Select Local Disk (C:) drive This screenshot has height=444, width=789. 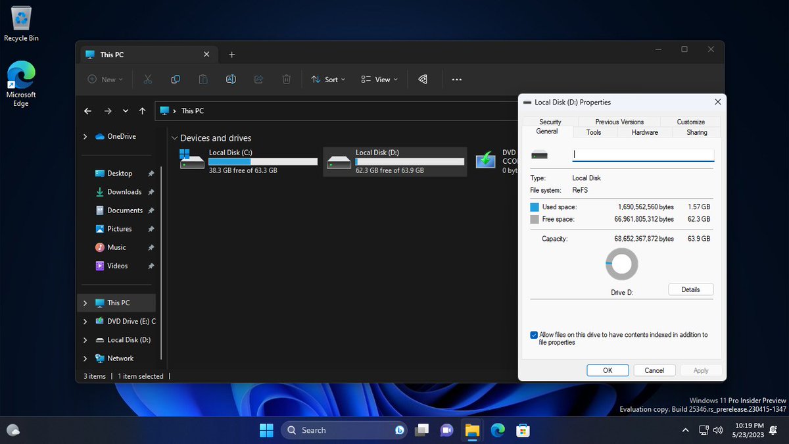[x=249, y=161]
